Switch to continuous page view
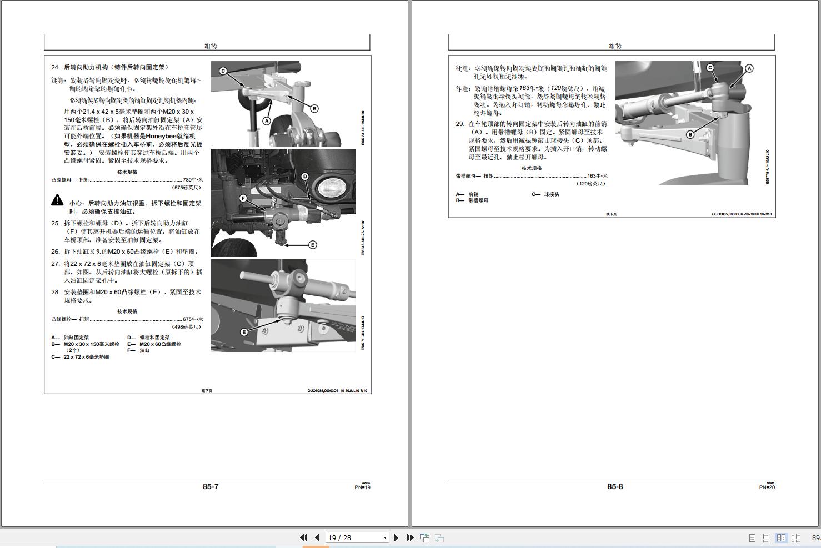821x548 pixels. [766, 538]
